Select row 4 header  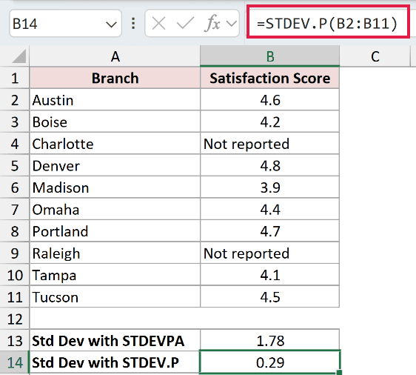[x=15, y=144]
